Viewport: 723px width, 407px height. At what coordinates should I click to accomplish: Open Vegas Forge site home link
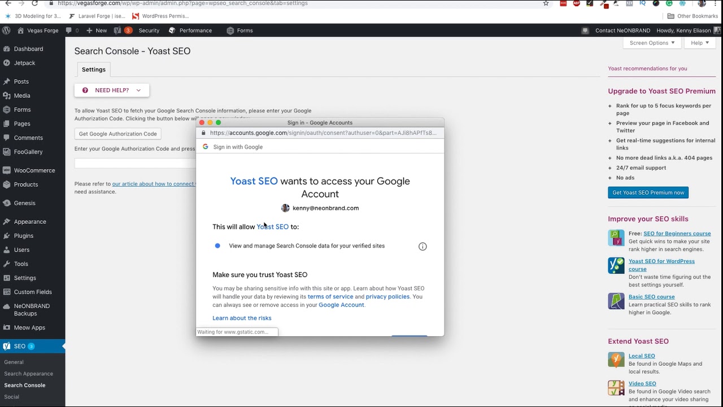pos(38,31)
